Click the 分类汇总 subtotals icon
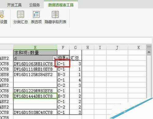This screenshot has width=153, height=119. 21,14
